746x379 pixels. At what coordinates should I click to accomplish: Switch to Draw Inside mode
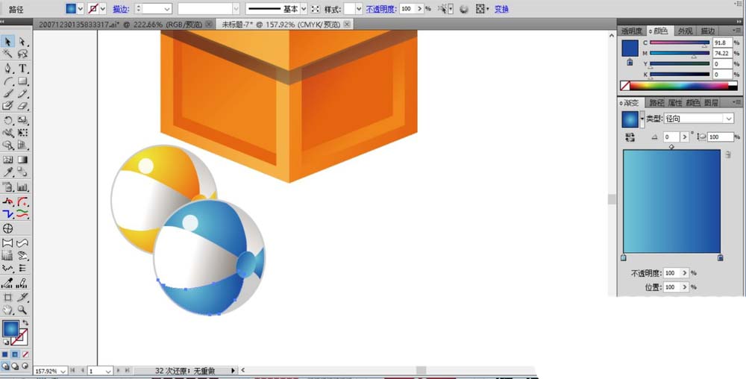click(25, 366)
